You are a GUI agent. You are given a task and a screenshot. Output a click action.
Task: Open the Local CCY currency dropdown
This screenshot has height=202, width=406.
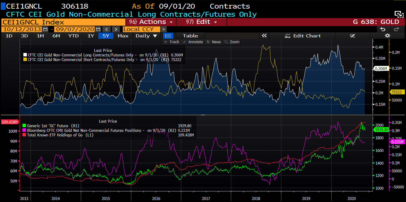pyautogui.click(x=164, y=29)
